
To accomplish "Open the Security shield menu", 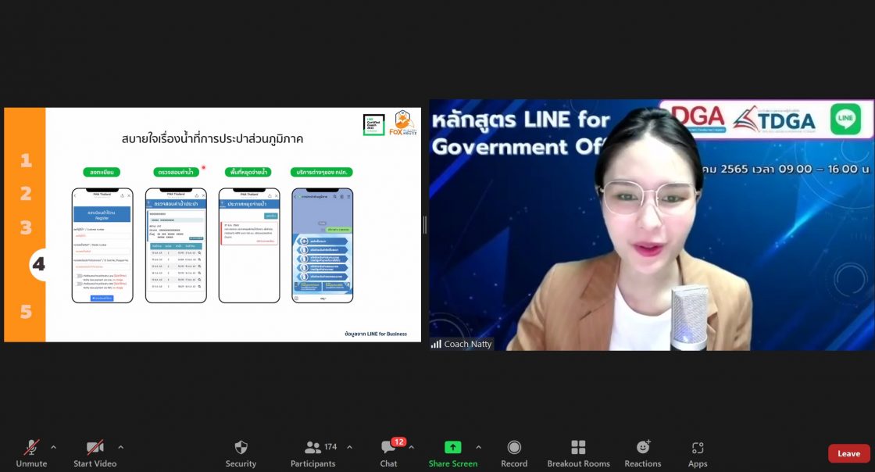I will point(241,453).
